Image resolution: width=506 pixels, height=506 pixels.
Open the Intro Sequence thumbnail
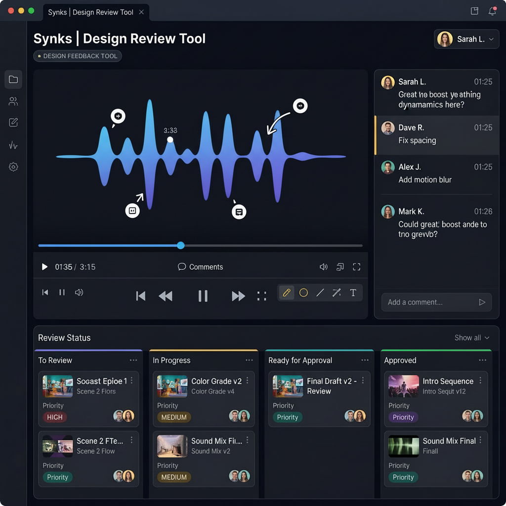pyautogui.click(x=403, y=386)
